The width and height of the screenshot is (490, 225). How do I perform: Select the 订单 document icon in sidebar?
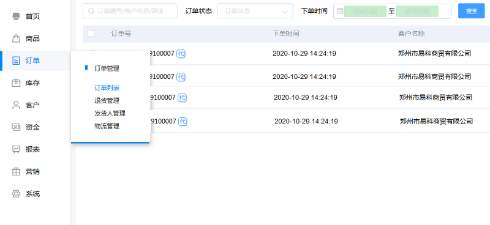(x=16, y=61)
